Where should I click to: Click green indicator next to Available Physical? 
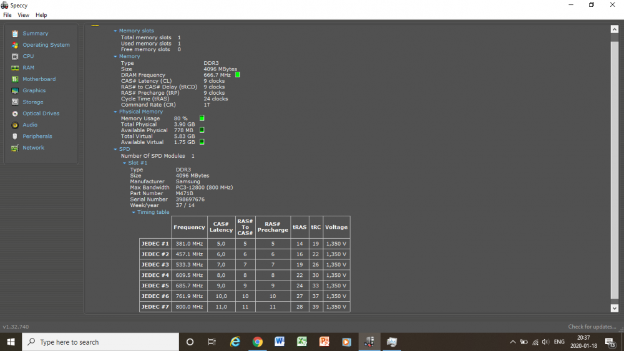tap(202, 130)
